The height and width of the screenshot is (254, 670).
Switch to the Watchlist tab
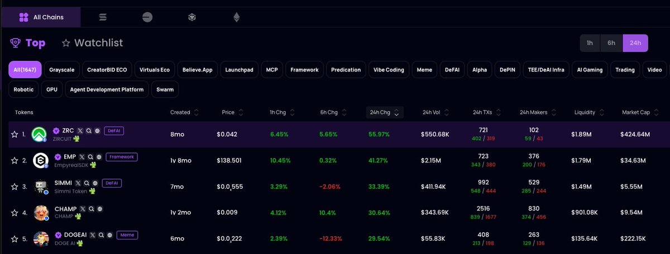[92, 43]
